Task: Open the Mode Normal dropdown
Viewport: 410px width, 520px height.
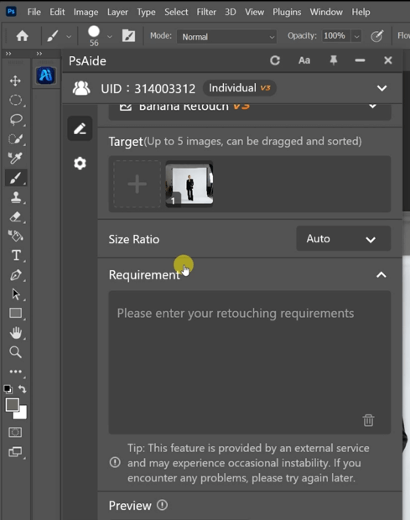Action: [226, 36]
